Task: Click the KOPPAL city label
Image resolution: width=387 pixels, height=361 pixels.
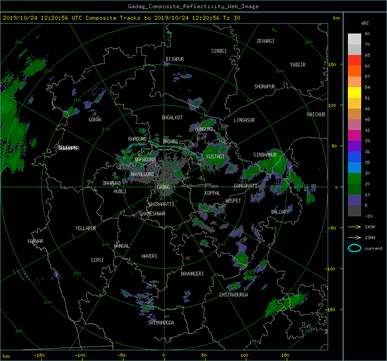Action: coord(212,193)
